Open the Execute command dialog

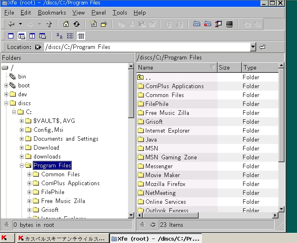coord(218,24)
